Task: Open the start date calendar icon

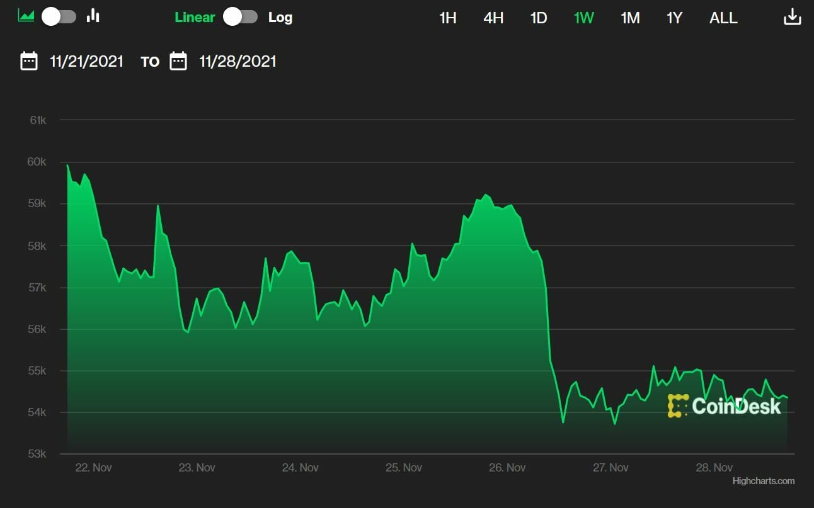Action: (x=29, y=61)
